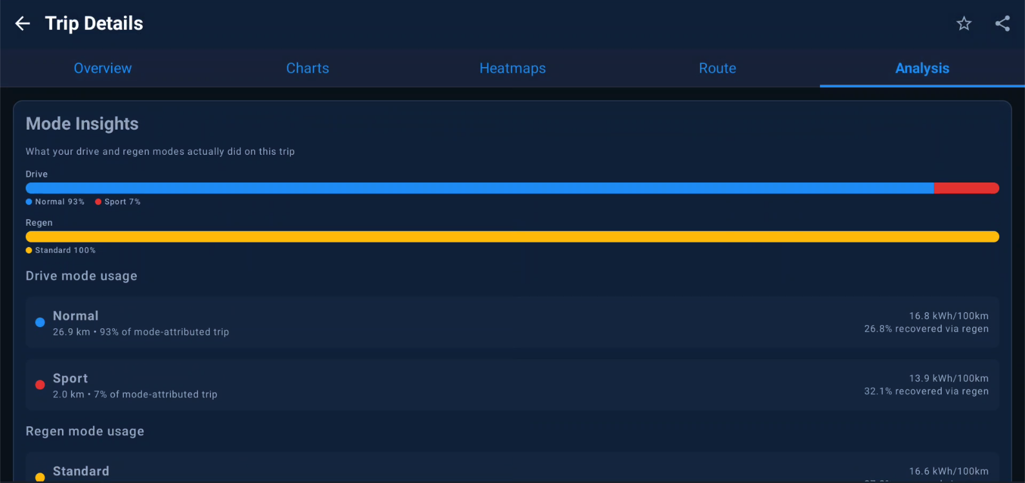Click the blue Normal mode dot
1025x483 pixels.
click(40, 322)
